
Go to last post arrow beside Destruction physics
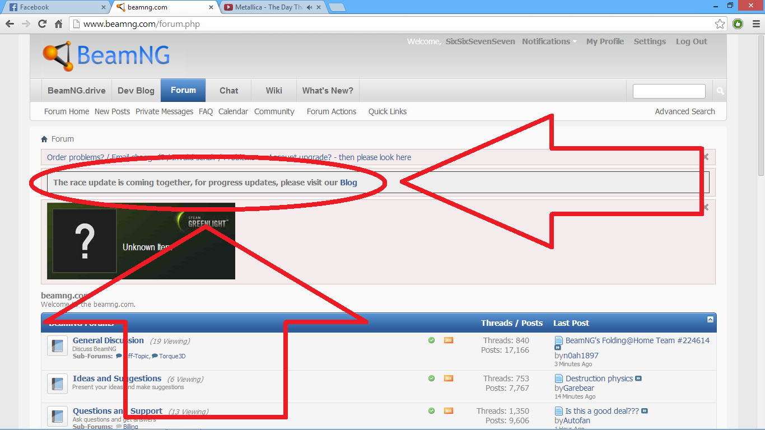pyautogui.click(x=638, y=378)
